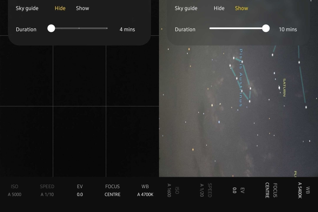The image size is (318, 212).
Task: Select Hide in the 10 mins sky guide panel
Action: pos(219,8)
